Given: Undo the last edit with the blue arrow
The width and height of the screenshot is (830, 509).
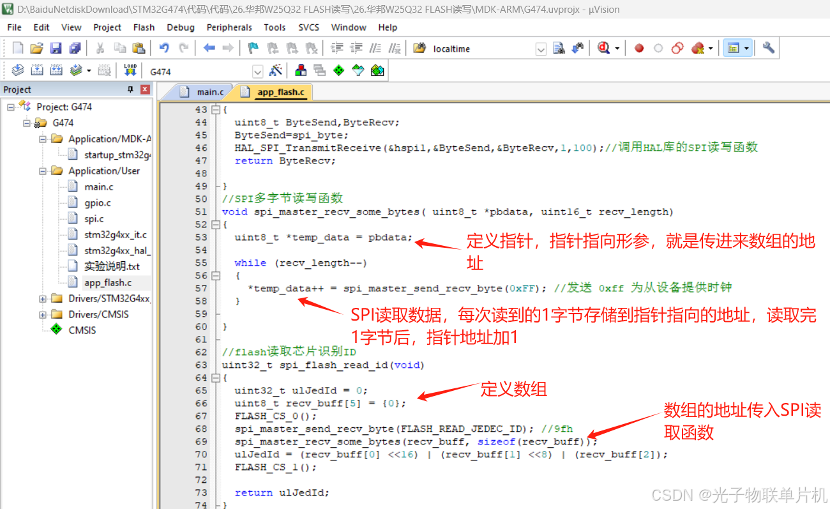Looking at the screenshot, I should point(164,49).
